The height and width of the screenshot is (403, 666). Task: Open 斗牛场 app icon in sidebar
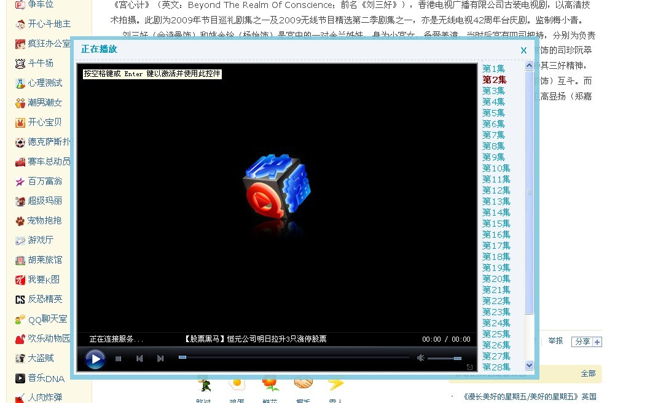[20, 64]
